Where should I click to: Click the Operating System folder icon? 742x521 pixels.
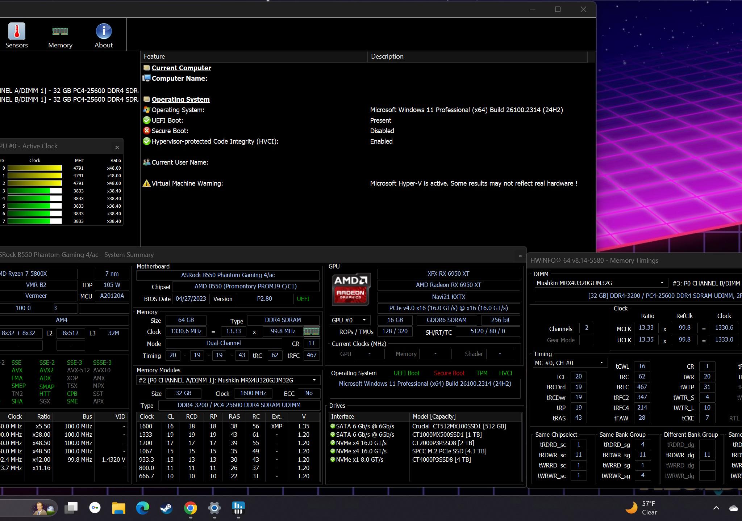click(146, 99)
